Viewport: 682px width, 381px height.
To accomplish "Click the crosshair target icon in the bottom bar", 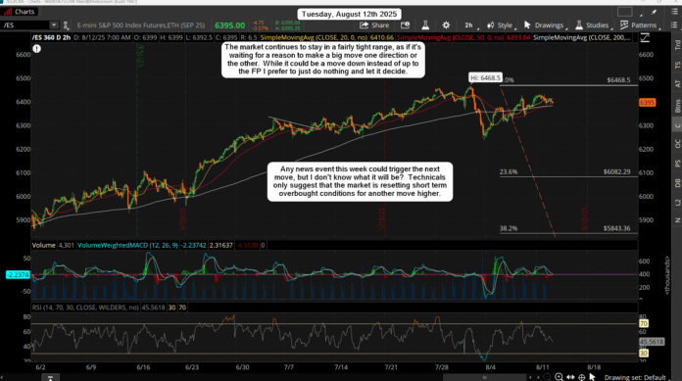I will tap(581, 377).
